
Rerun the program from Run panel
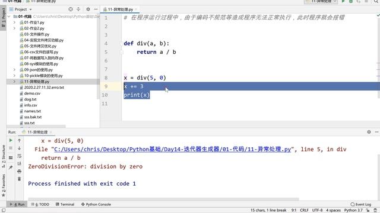[x=11, y=140]
